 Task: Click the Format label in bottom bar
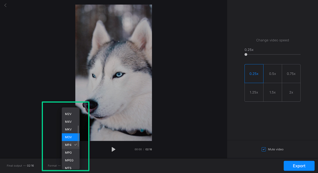pyautogui.click(x=52, y=166)
